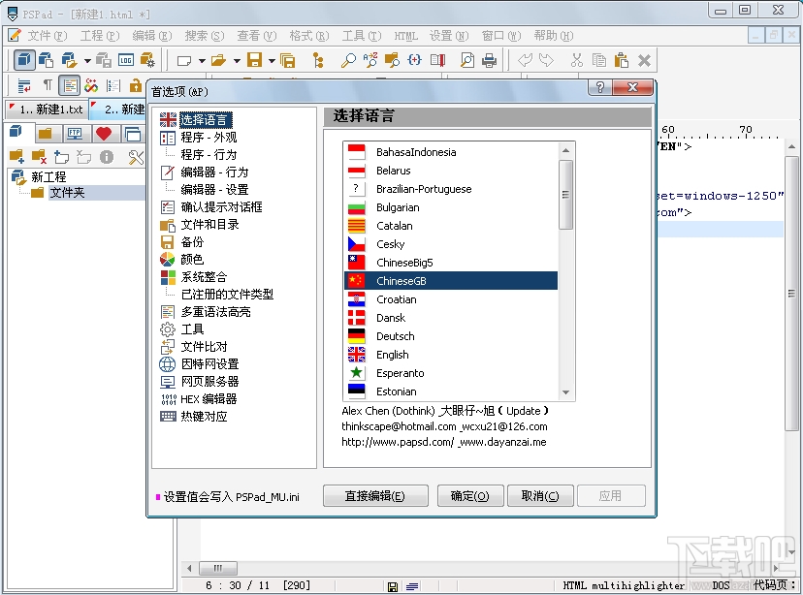
Task: Switch to the FTP sidebar panel icon
Action: coord(75,134)
